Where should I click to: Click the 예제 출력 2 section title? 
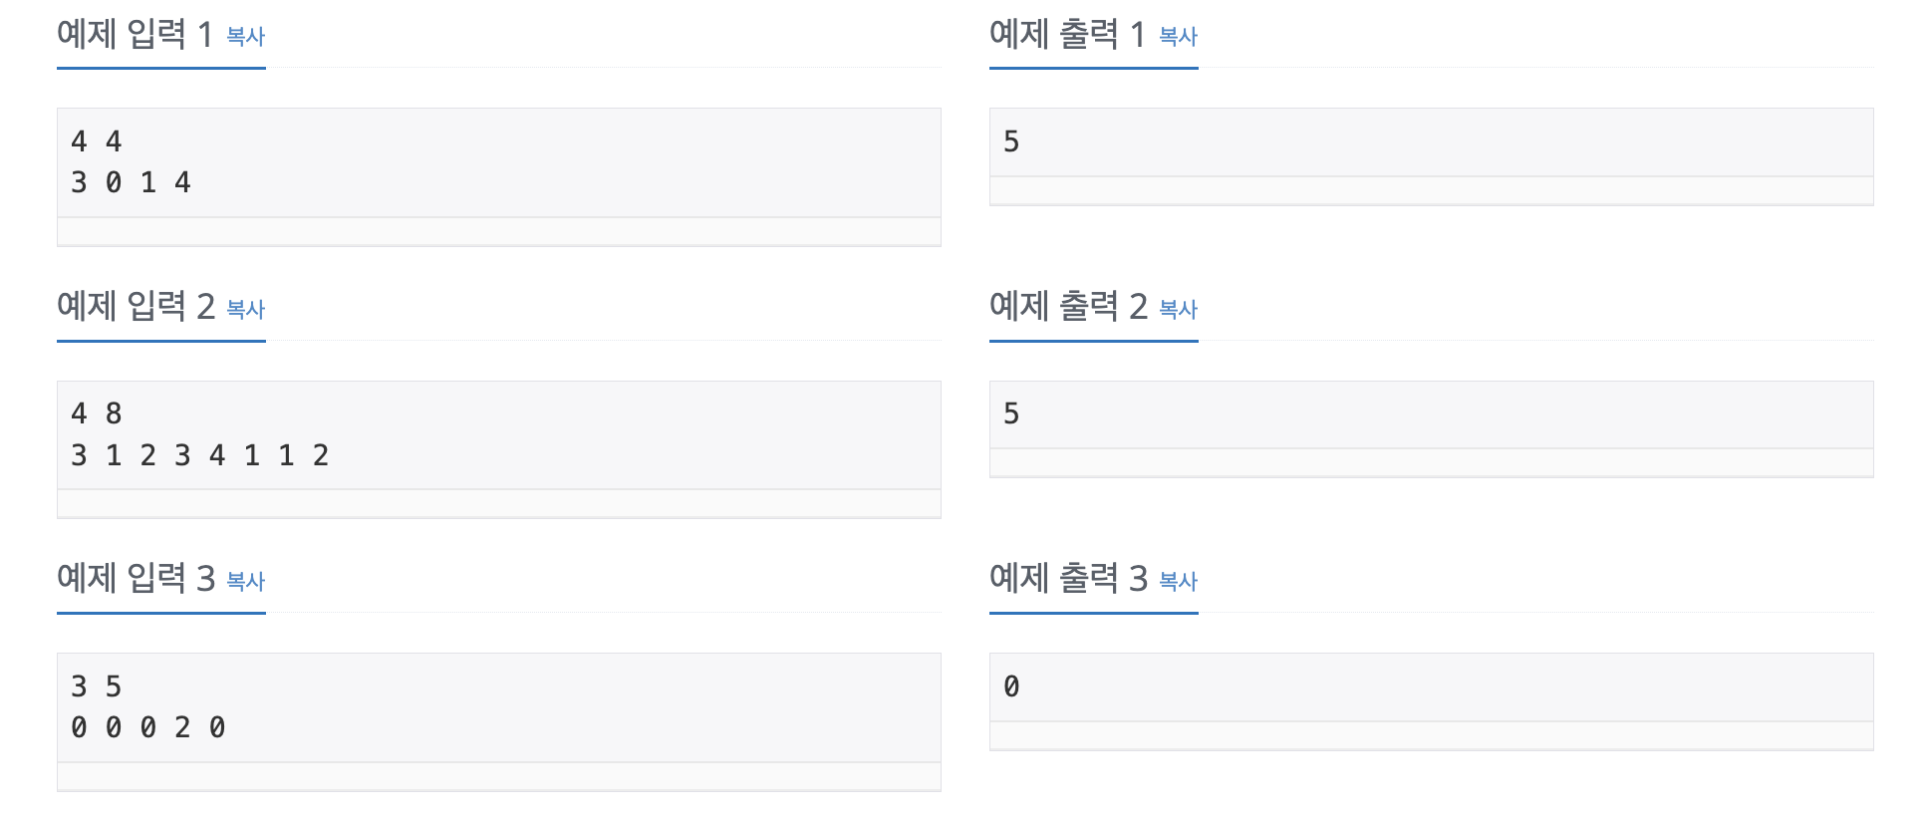[x=1066, y=307]
